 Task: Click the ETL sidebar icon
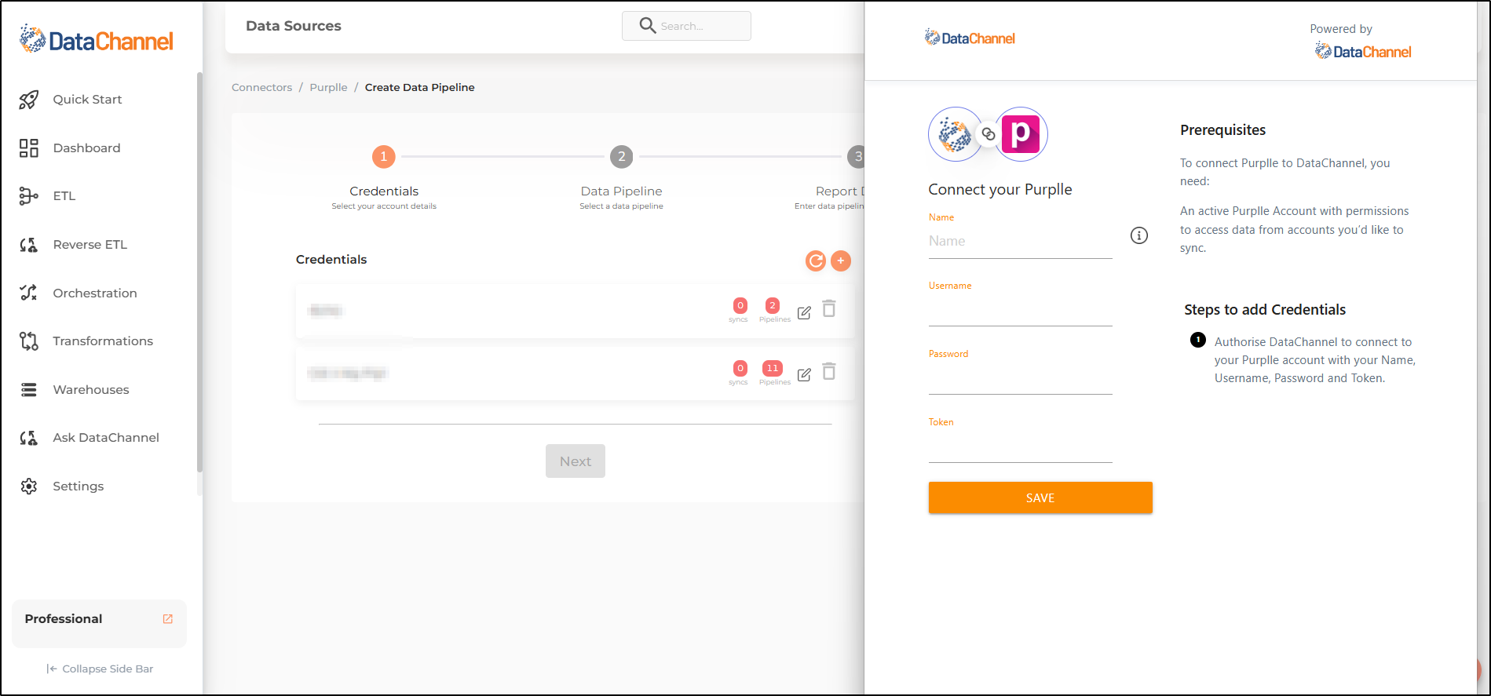tap(29, 196)
